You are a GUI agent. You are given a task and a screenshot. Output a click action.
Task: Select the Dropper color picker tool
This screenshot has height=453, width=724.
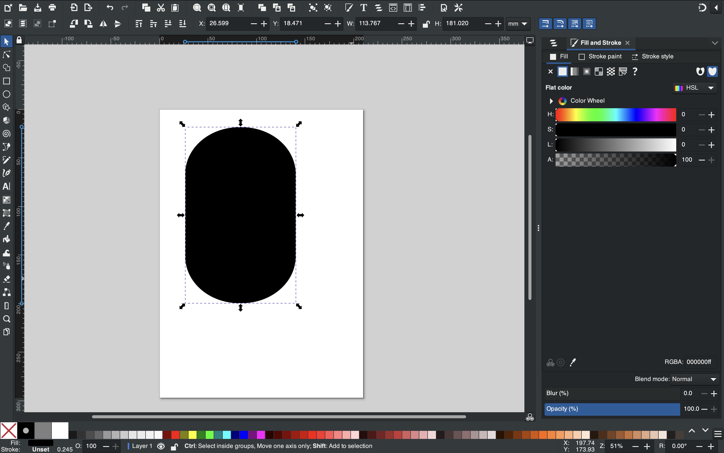click(x=7, y=226)
